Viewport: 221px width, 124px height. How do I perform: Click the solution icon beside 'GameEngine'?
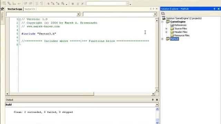pos(164,18)
